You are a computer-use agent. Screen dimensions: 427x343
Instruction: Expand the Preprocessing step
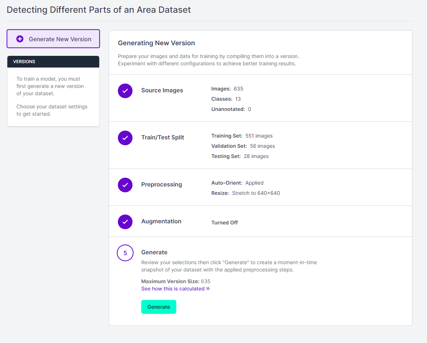point(161,185)
